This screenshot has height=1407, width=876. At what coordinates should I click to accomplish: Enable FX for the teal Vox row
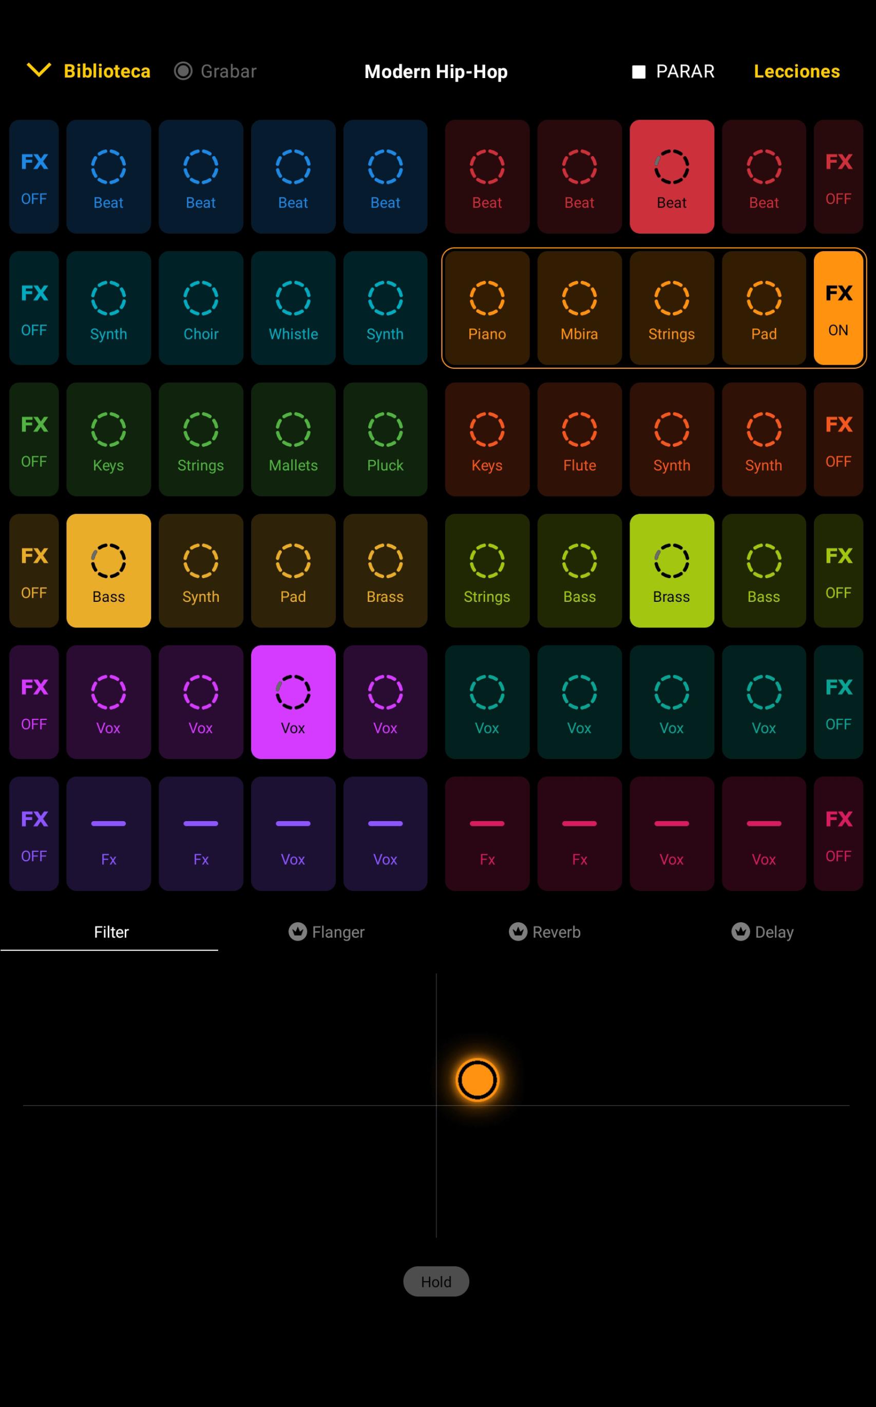(x=839, y=702)
